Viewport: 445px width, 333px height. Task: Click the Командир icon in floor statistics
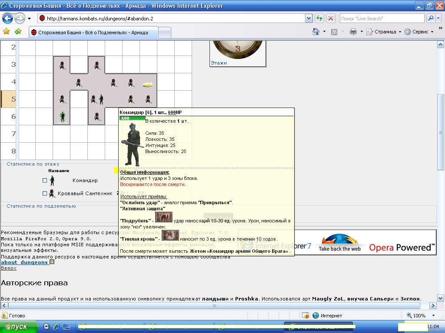point(52,180)
